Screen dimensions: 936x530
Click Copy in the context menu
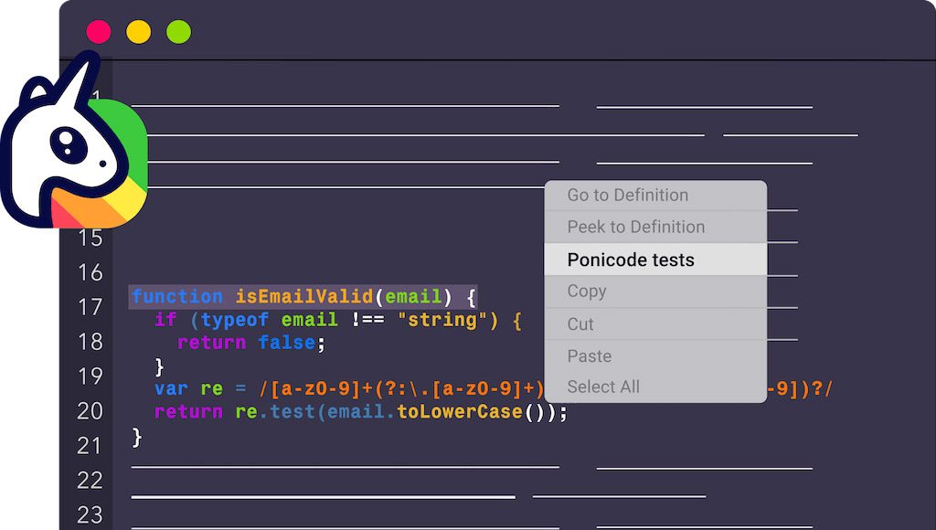[x=655, y=291]
